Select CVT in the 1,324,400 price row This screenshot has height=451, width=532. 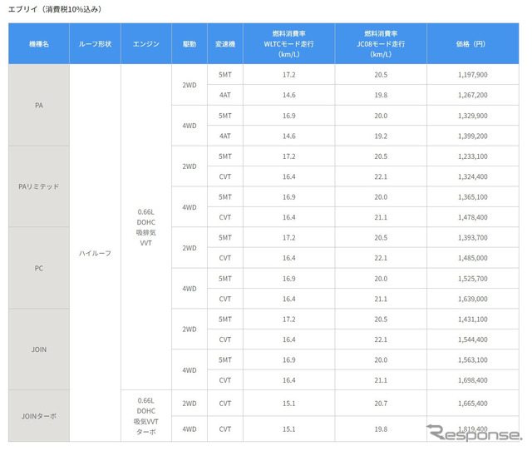click(225, 176)
